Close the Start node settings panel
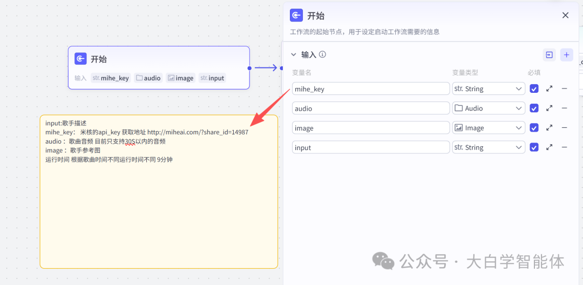 (x=566, y=15)
